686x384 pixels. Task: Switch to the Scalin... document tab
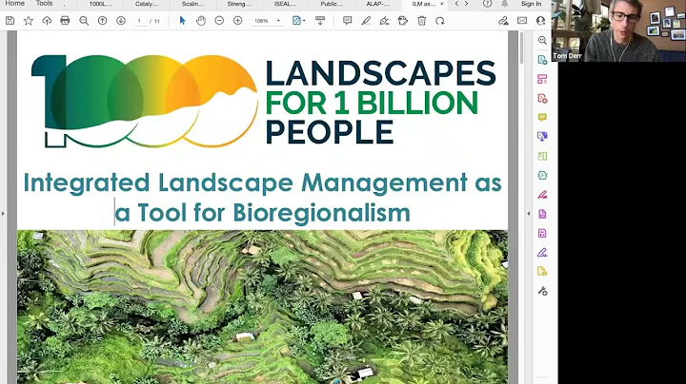click(x=192, y=4)
